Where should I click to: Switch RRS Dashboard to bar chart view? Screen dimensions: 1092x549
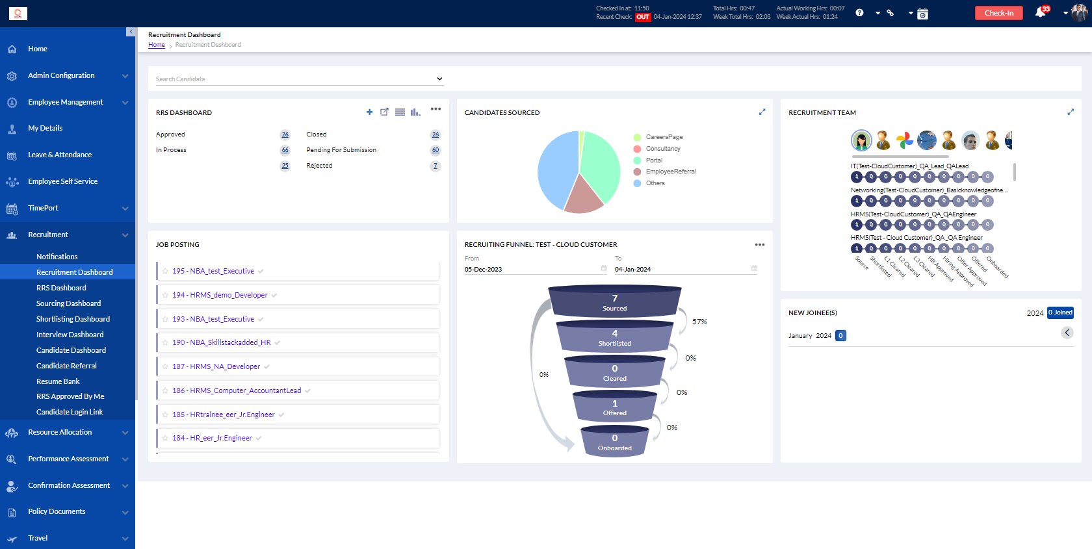(x=415, y=112)
